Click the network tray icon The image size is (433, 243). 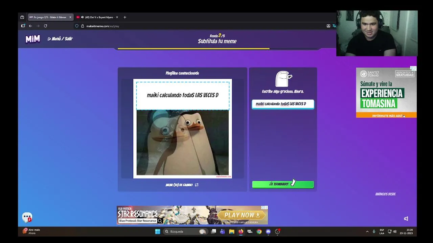[389, 232]
